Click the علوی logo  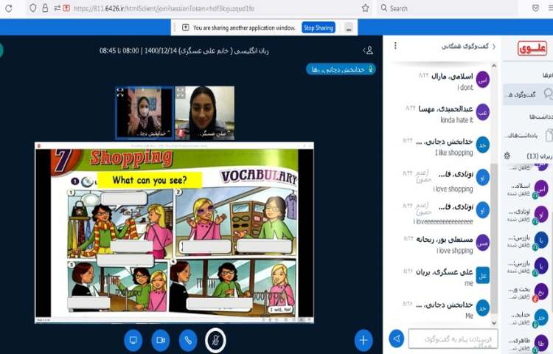click(x=532, y=49)
